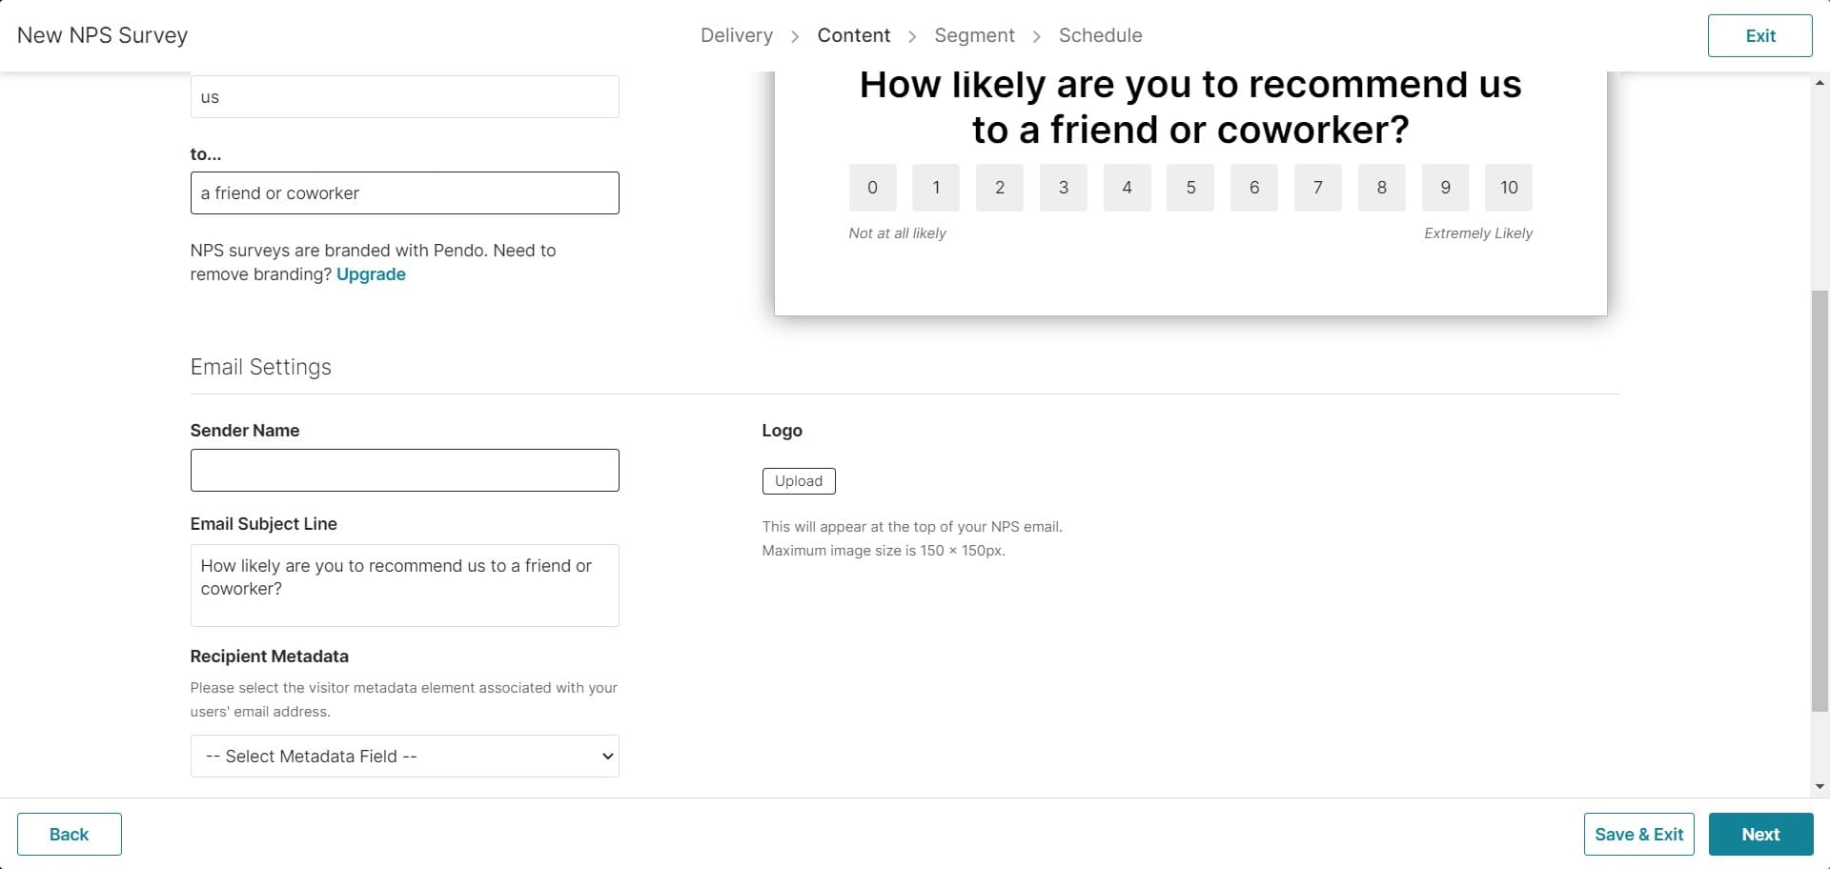
Task: Open the Upgrade link to remove branding
Action: (x=371, y=274)
